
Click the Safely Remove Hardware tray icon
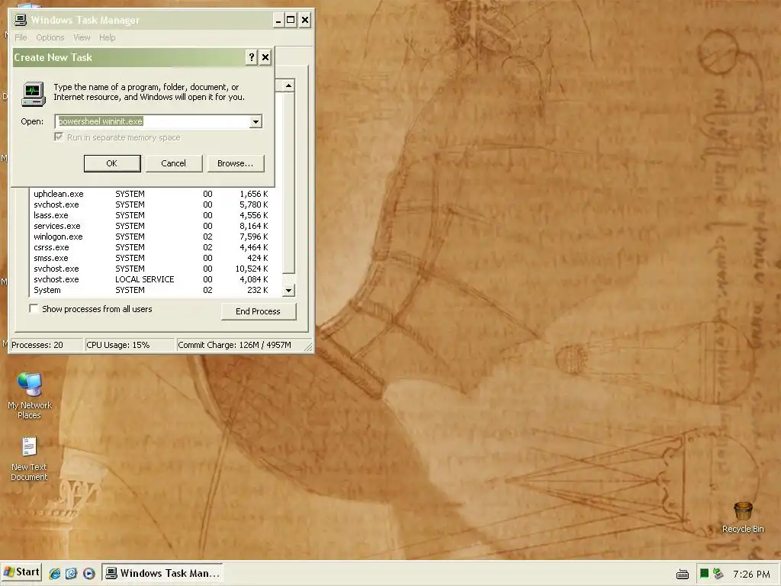coord(718,574)
